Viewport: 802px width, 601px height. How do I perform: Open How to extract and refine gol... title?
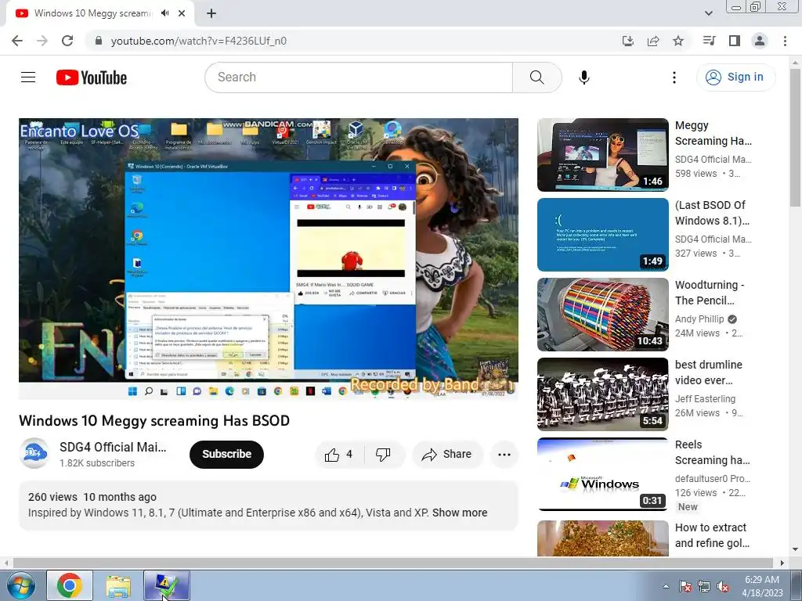(x=713, y=535)
